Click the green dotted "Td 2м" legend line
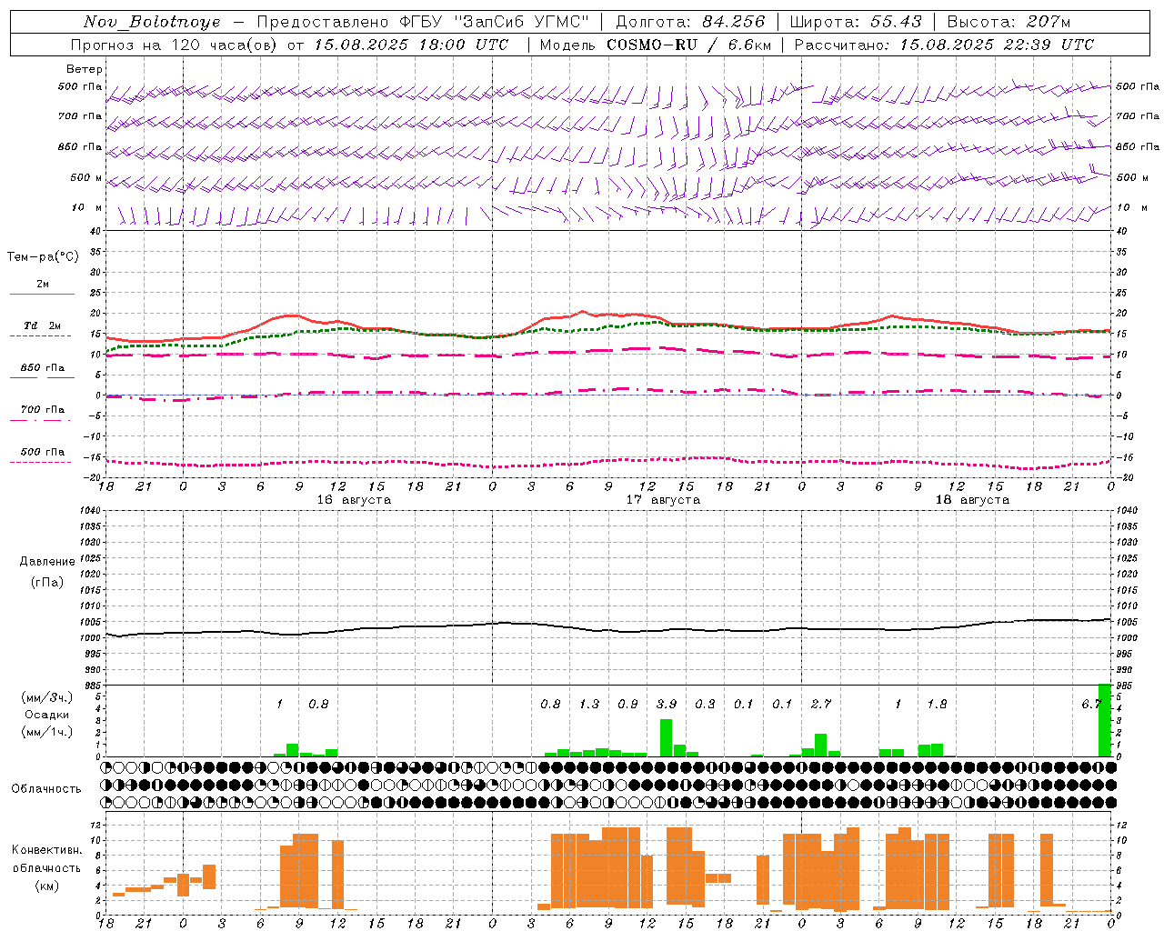Viewport: 1164px width, 931px height. click(40, 336)
